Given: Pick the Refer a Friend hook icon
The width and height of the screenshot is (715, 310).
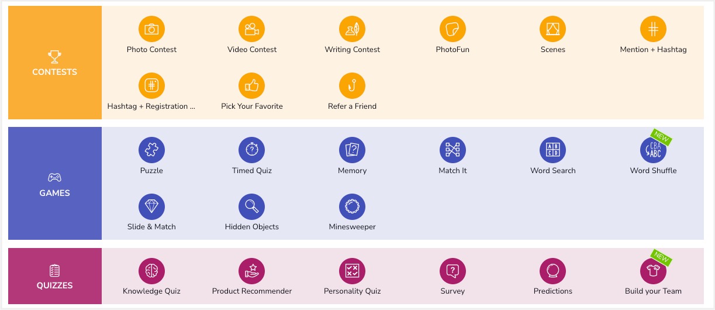Looking at the screenshot, I should pyautogui.click(x=352, y=85).
